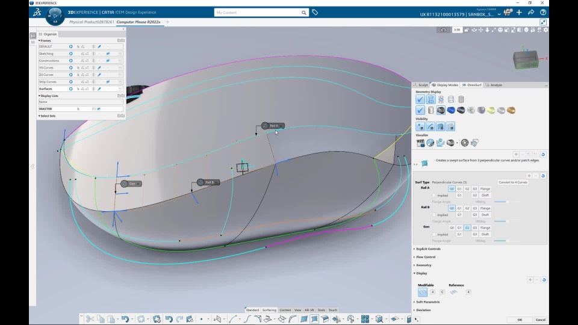Viewport: 578px width, 325px height.
Task: Open the Surfacing toolbar tab
Action: point(269,311)
